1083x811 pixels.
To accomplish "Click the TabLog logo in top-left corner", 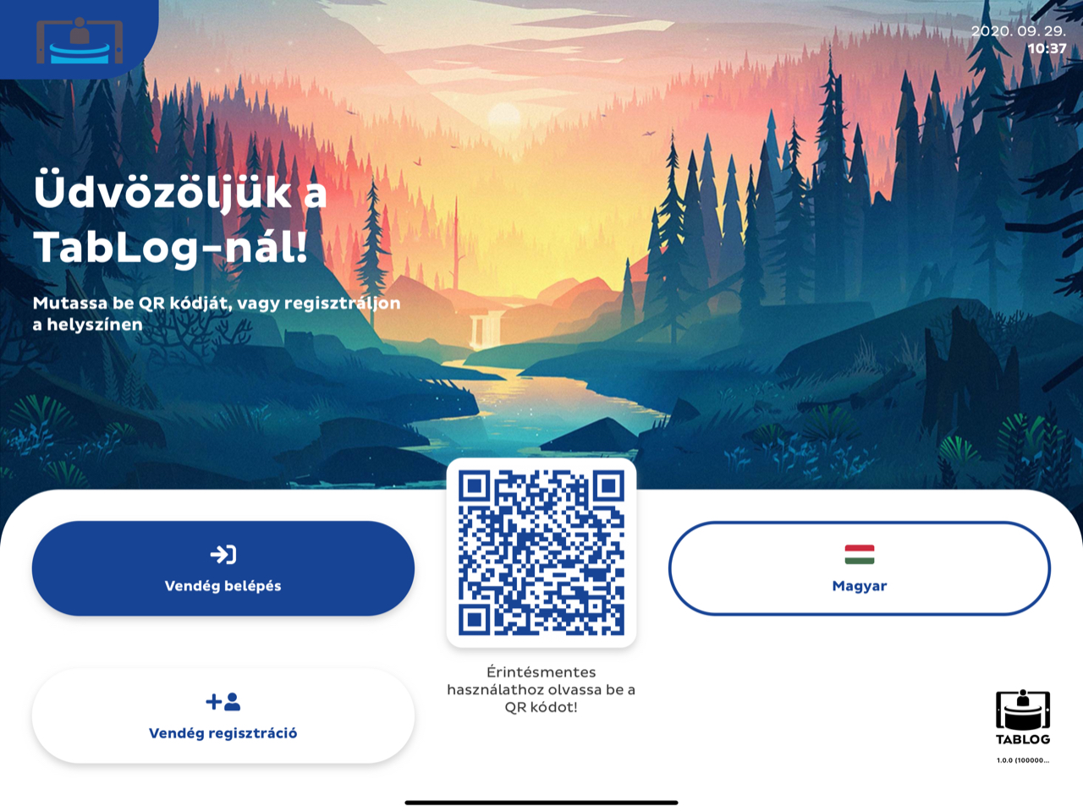I will tap(80, 41).
